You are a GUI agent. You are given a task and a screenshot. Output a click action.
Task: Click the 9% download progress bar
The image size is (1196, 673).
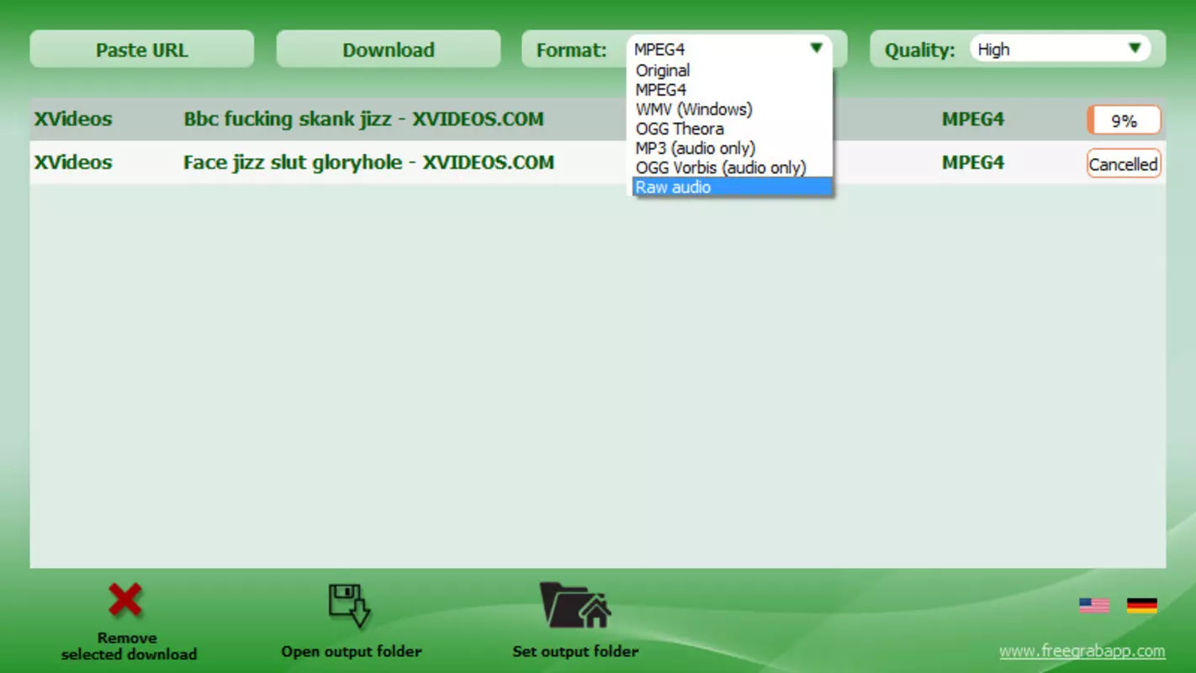[x=1124, y=120]
